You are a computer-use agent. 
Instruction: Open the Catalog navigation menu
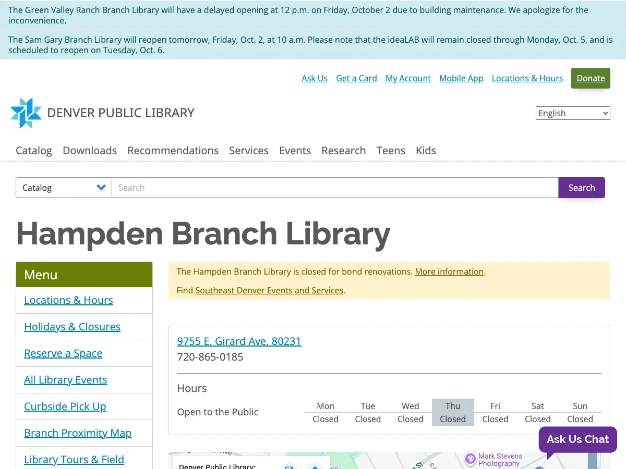[x=34, y=151]
